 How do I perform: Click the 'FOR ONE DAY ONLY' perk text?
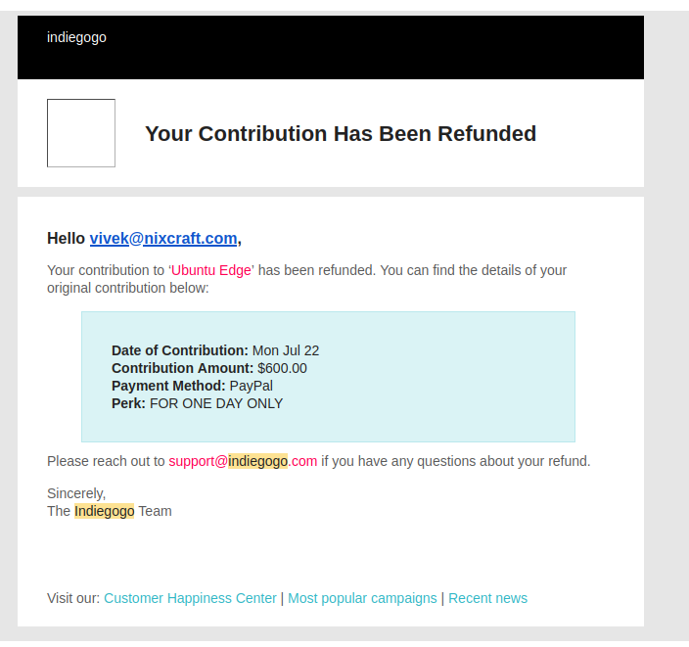pos(216,403)
